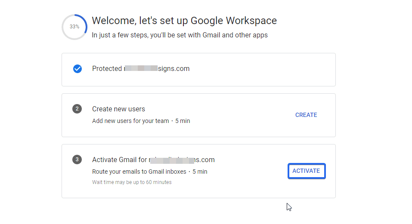
Task: Click the blue checkmark on the Protected step
Action: point(77,69)
